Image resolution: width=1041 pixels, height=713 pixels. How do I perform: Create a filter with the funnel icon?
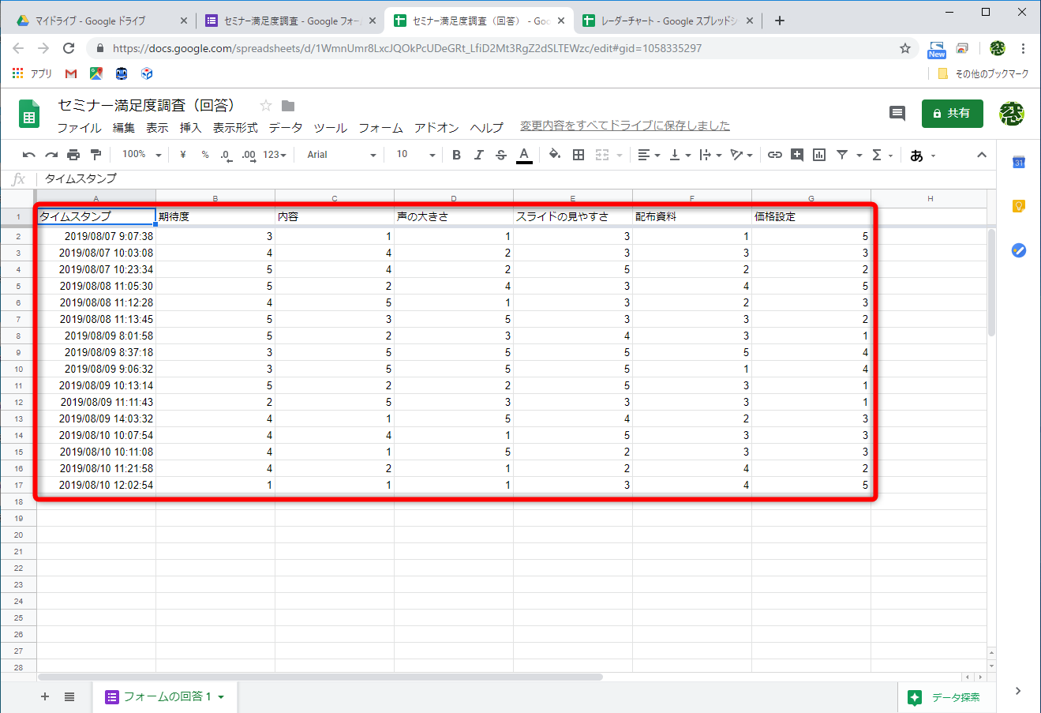842,155
